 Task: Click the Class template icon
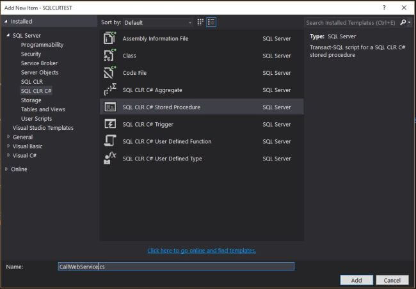pos(110,56)
